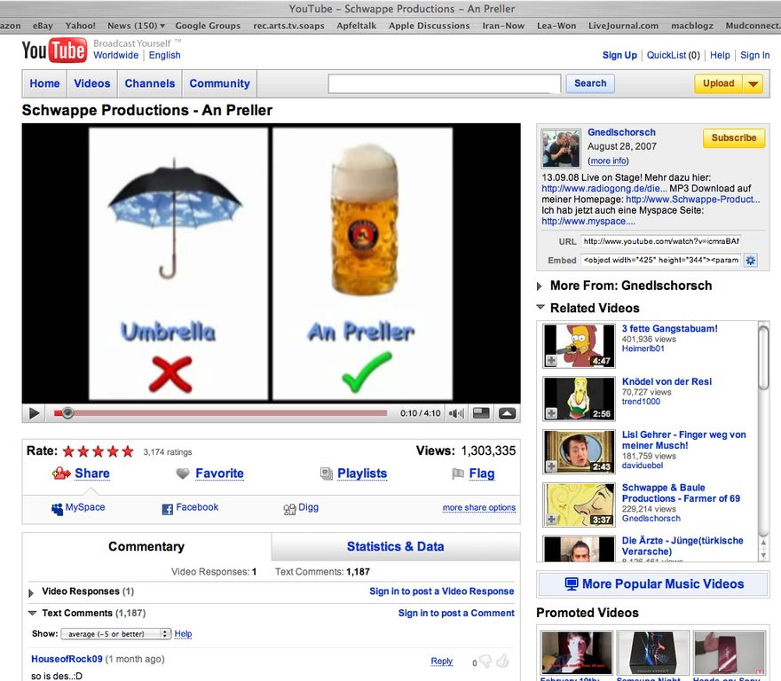The image size is (781, 681).
Task: Open the Upload button's dropdown arrow
Action: coord(753,84)
